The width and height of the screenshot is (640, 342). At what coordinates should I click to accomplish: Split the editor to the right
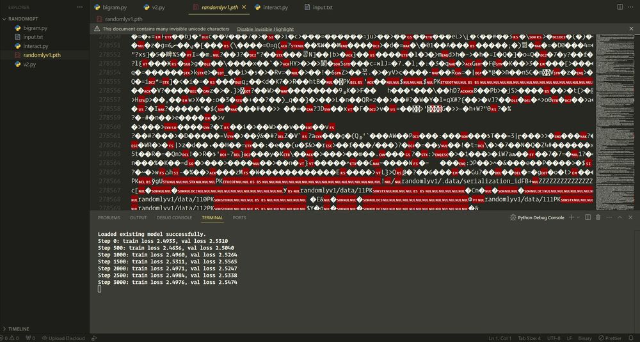coord(620,7)
